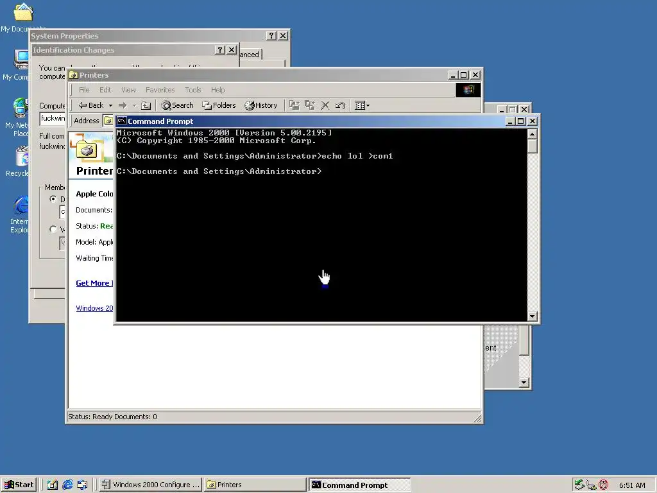
Task: Click Printers title bar folder icon
Action: tap(74, 75)
